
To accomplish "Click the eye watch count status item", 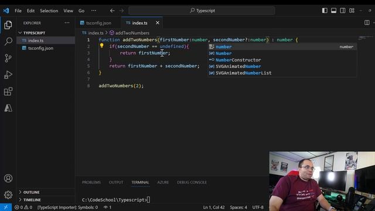I will (107, 207).
